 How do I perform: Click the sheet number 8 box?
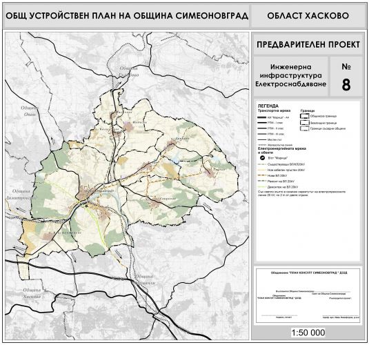coord(346,77)
